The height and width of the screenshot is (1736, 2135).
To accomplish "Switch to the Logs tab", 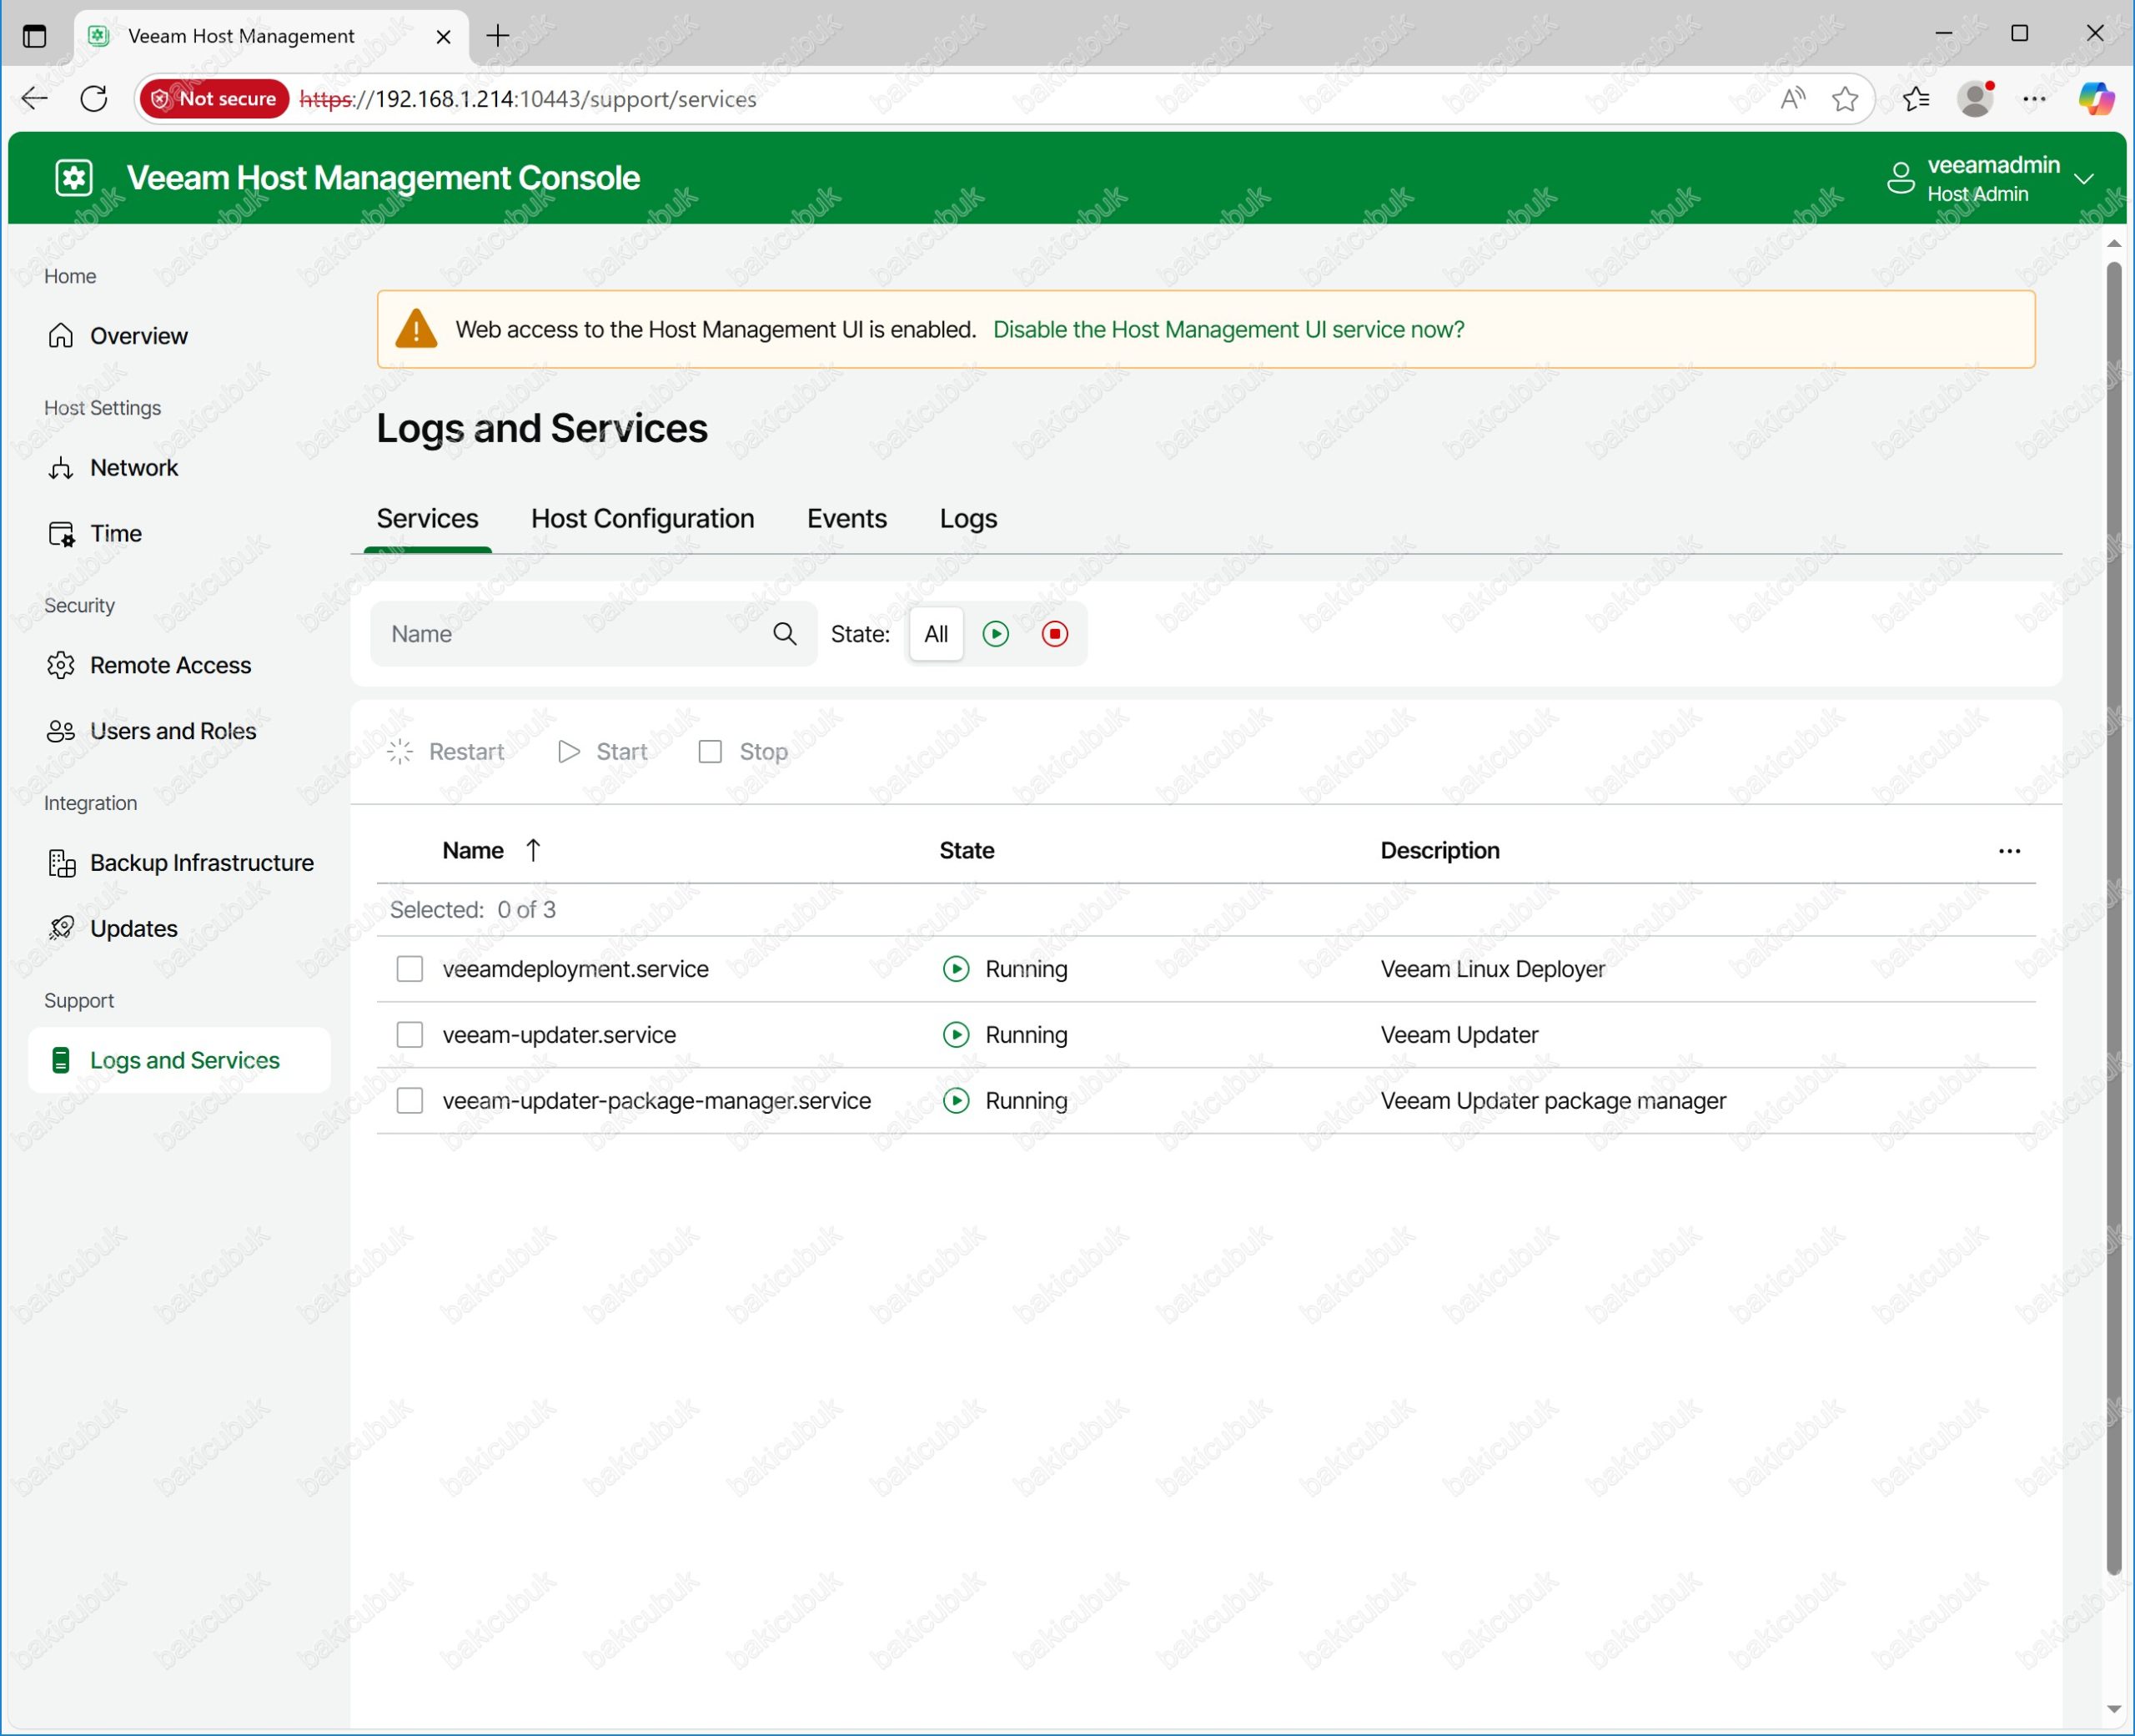I will coord(967,519).
